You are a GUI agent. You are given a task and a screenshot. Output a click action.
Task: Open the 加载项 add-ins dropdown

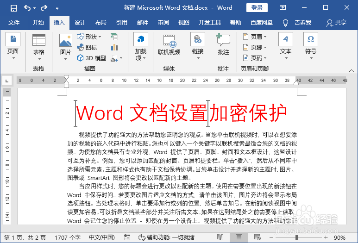pyautogui.click(x=141, y=47)
